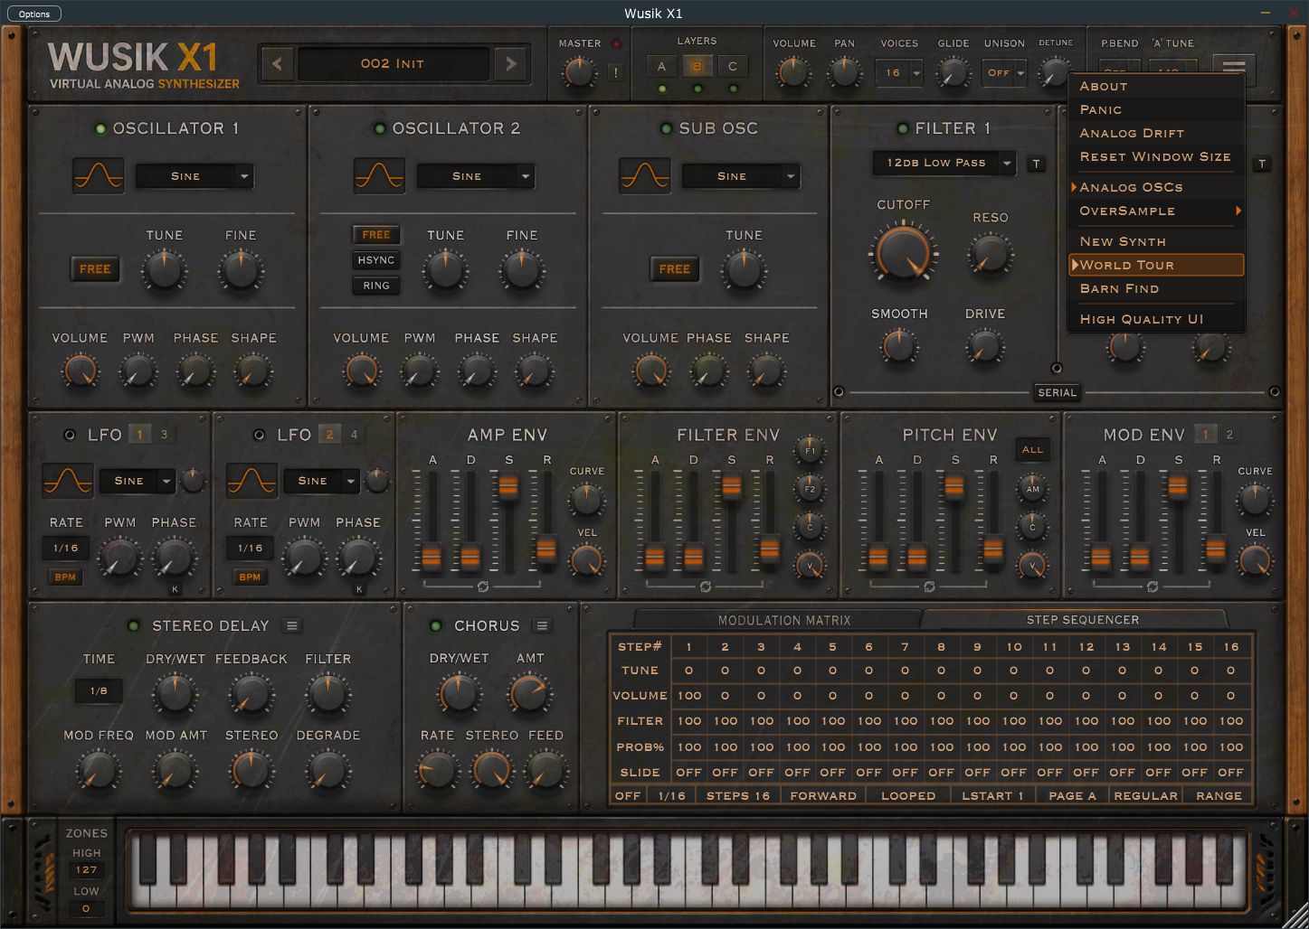Click the LFO 1 K button

click(175, 589)
